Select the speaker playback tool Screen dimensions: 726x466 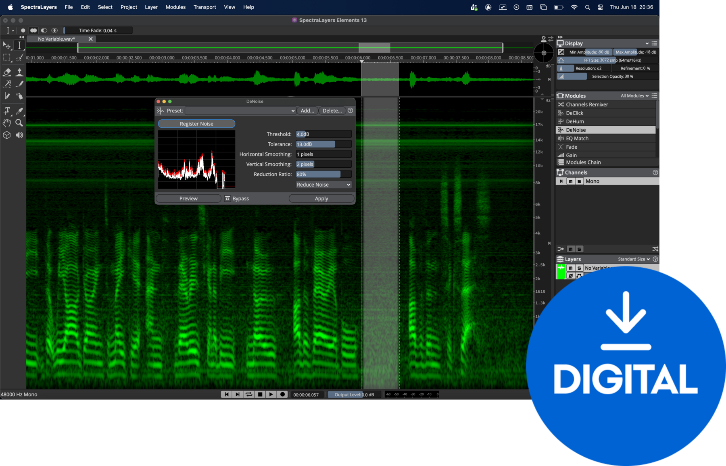click(19, 135)
